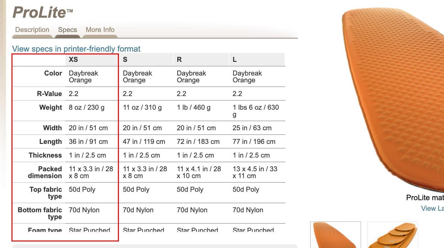Click the ProLite product title
The width and height of the screenshot is (444, 248).
[43, 12]
